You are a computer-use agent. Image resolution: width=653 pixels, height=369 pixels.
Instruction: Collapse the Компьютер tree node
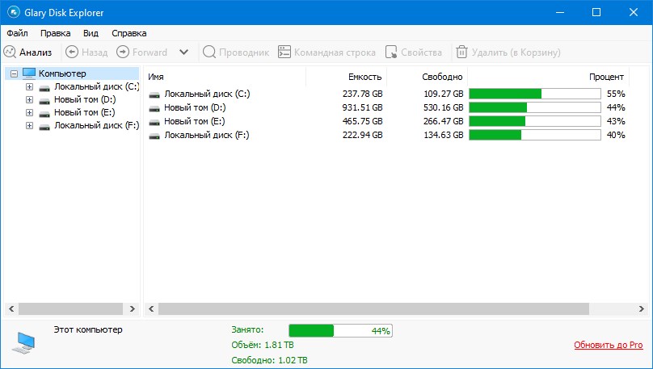coord(15,74)
